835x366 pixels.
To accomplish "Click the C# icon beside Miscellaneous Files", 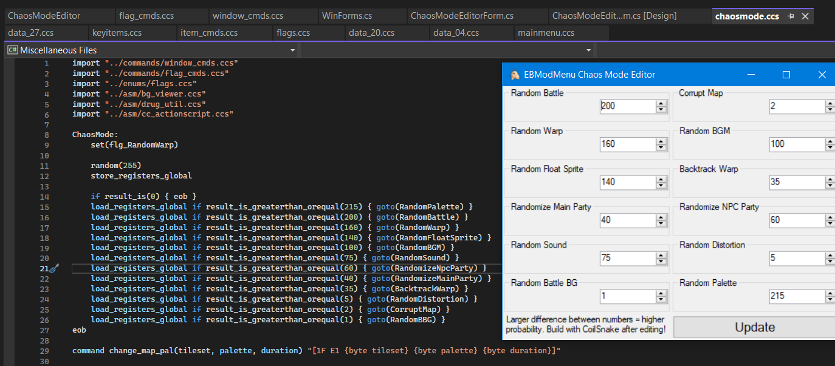I will 12,50.
